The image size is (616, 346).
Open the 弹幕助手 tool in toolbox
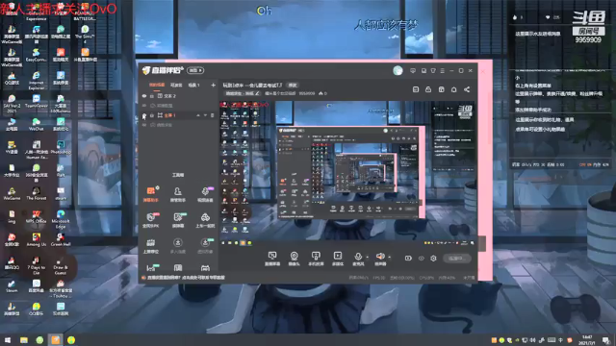(x=151, y=194)
